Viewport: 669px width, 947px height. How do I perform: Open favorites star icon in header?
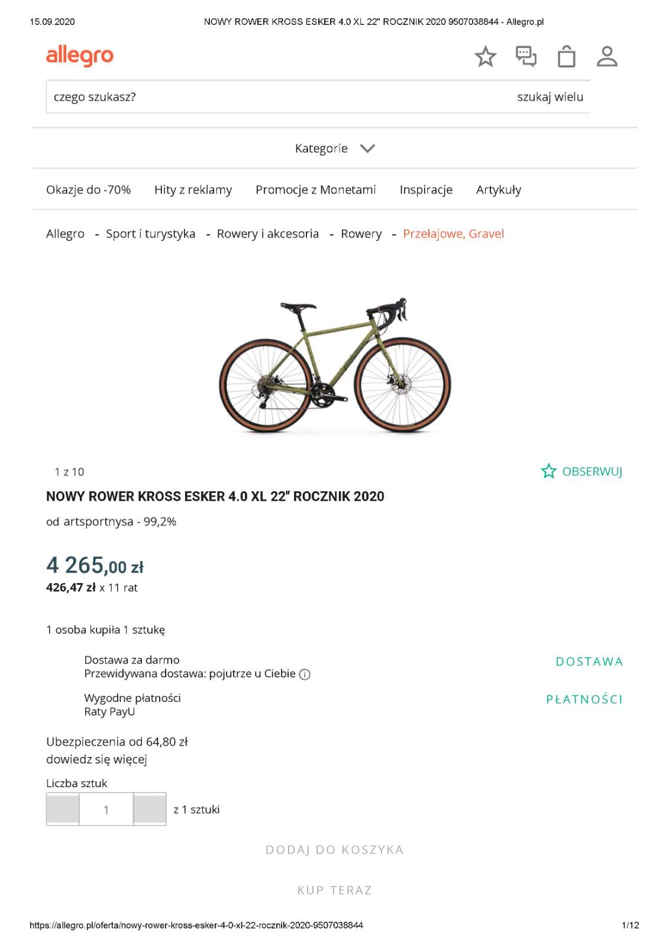pos(485,57)
